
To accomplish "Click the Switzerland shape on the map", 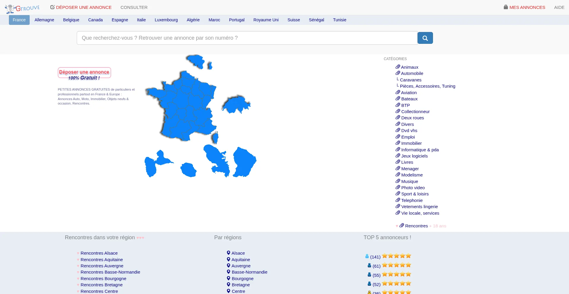I will coord(236,104).
